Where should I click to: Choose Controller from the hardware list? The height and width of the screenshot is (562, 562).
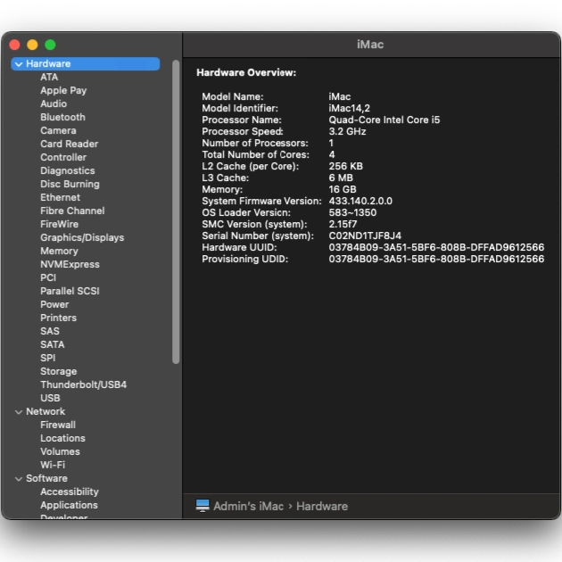(63, 157)
